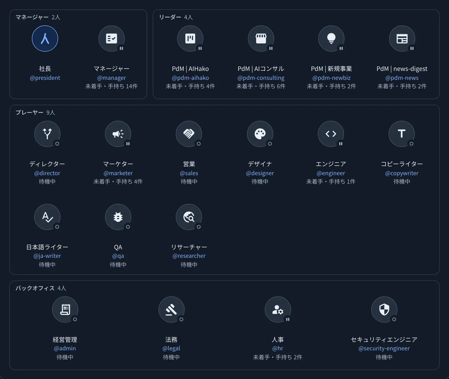Open the 経営管理 receipt avatar
Viewport: 449px width, 379px height.
(x=65, y=309)
